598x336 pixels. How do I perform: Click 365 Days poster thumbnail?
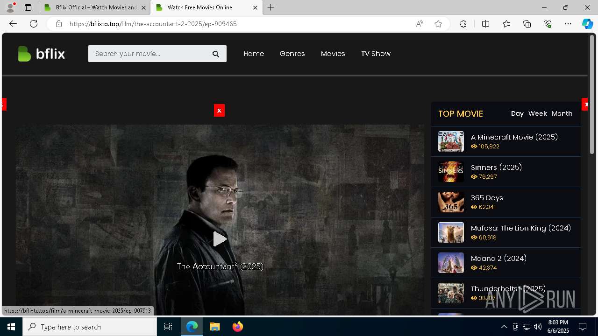tap(451, 202)
